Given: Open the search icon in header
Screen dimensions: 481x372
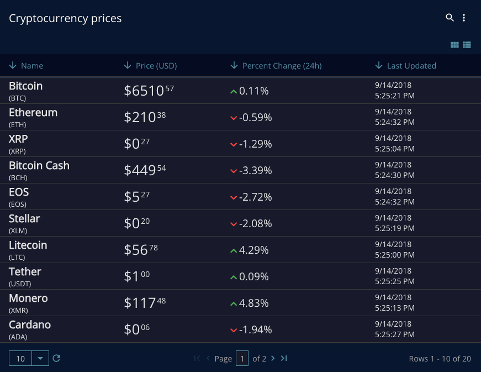Looking at the screenshot, I should coord(450,18).
